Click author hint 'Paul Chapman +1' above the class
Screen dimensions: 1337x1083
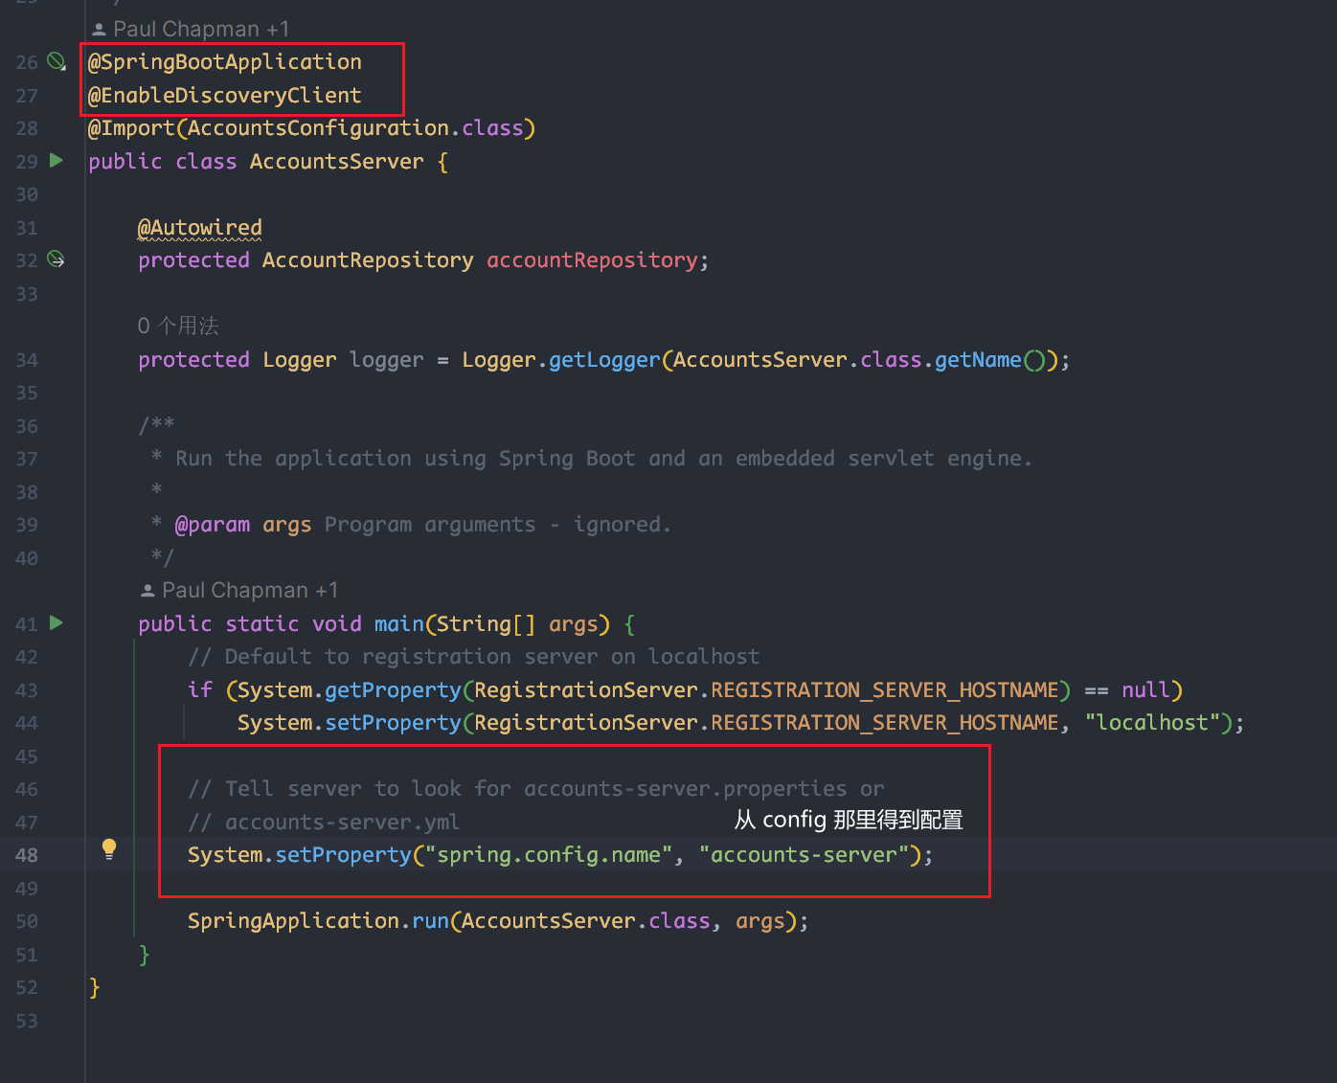coord(191,29)
